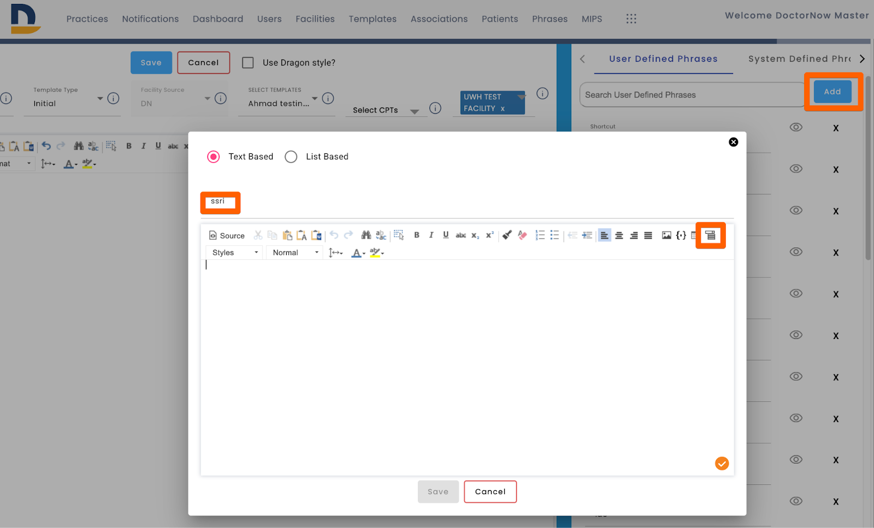Switch to the System Defined Phrases tab

coord(800,59)
